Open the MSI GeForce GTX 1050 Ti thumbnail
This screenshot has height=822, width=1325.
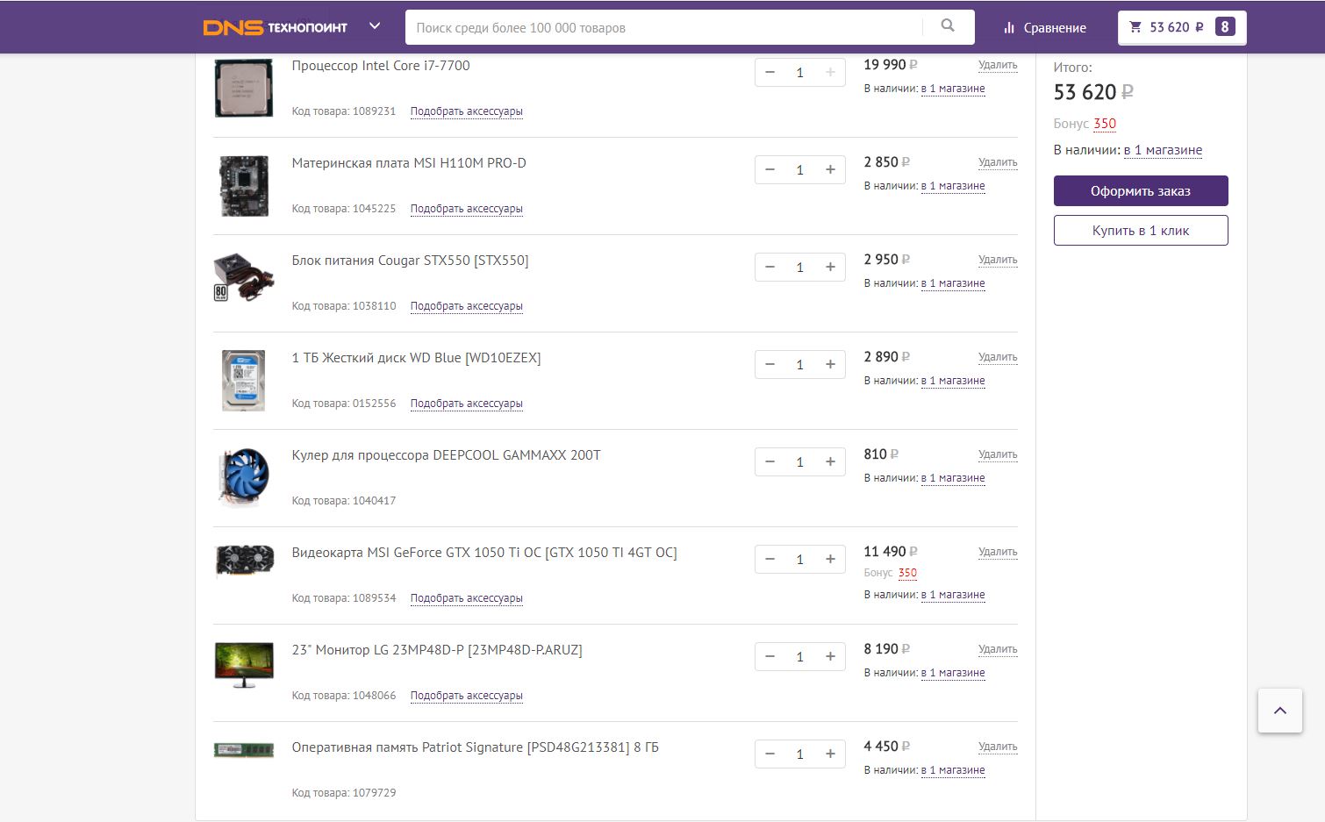pos(245,561)
